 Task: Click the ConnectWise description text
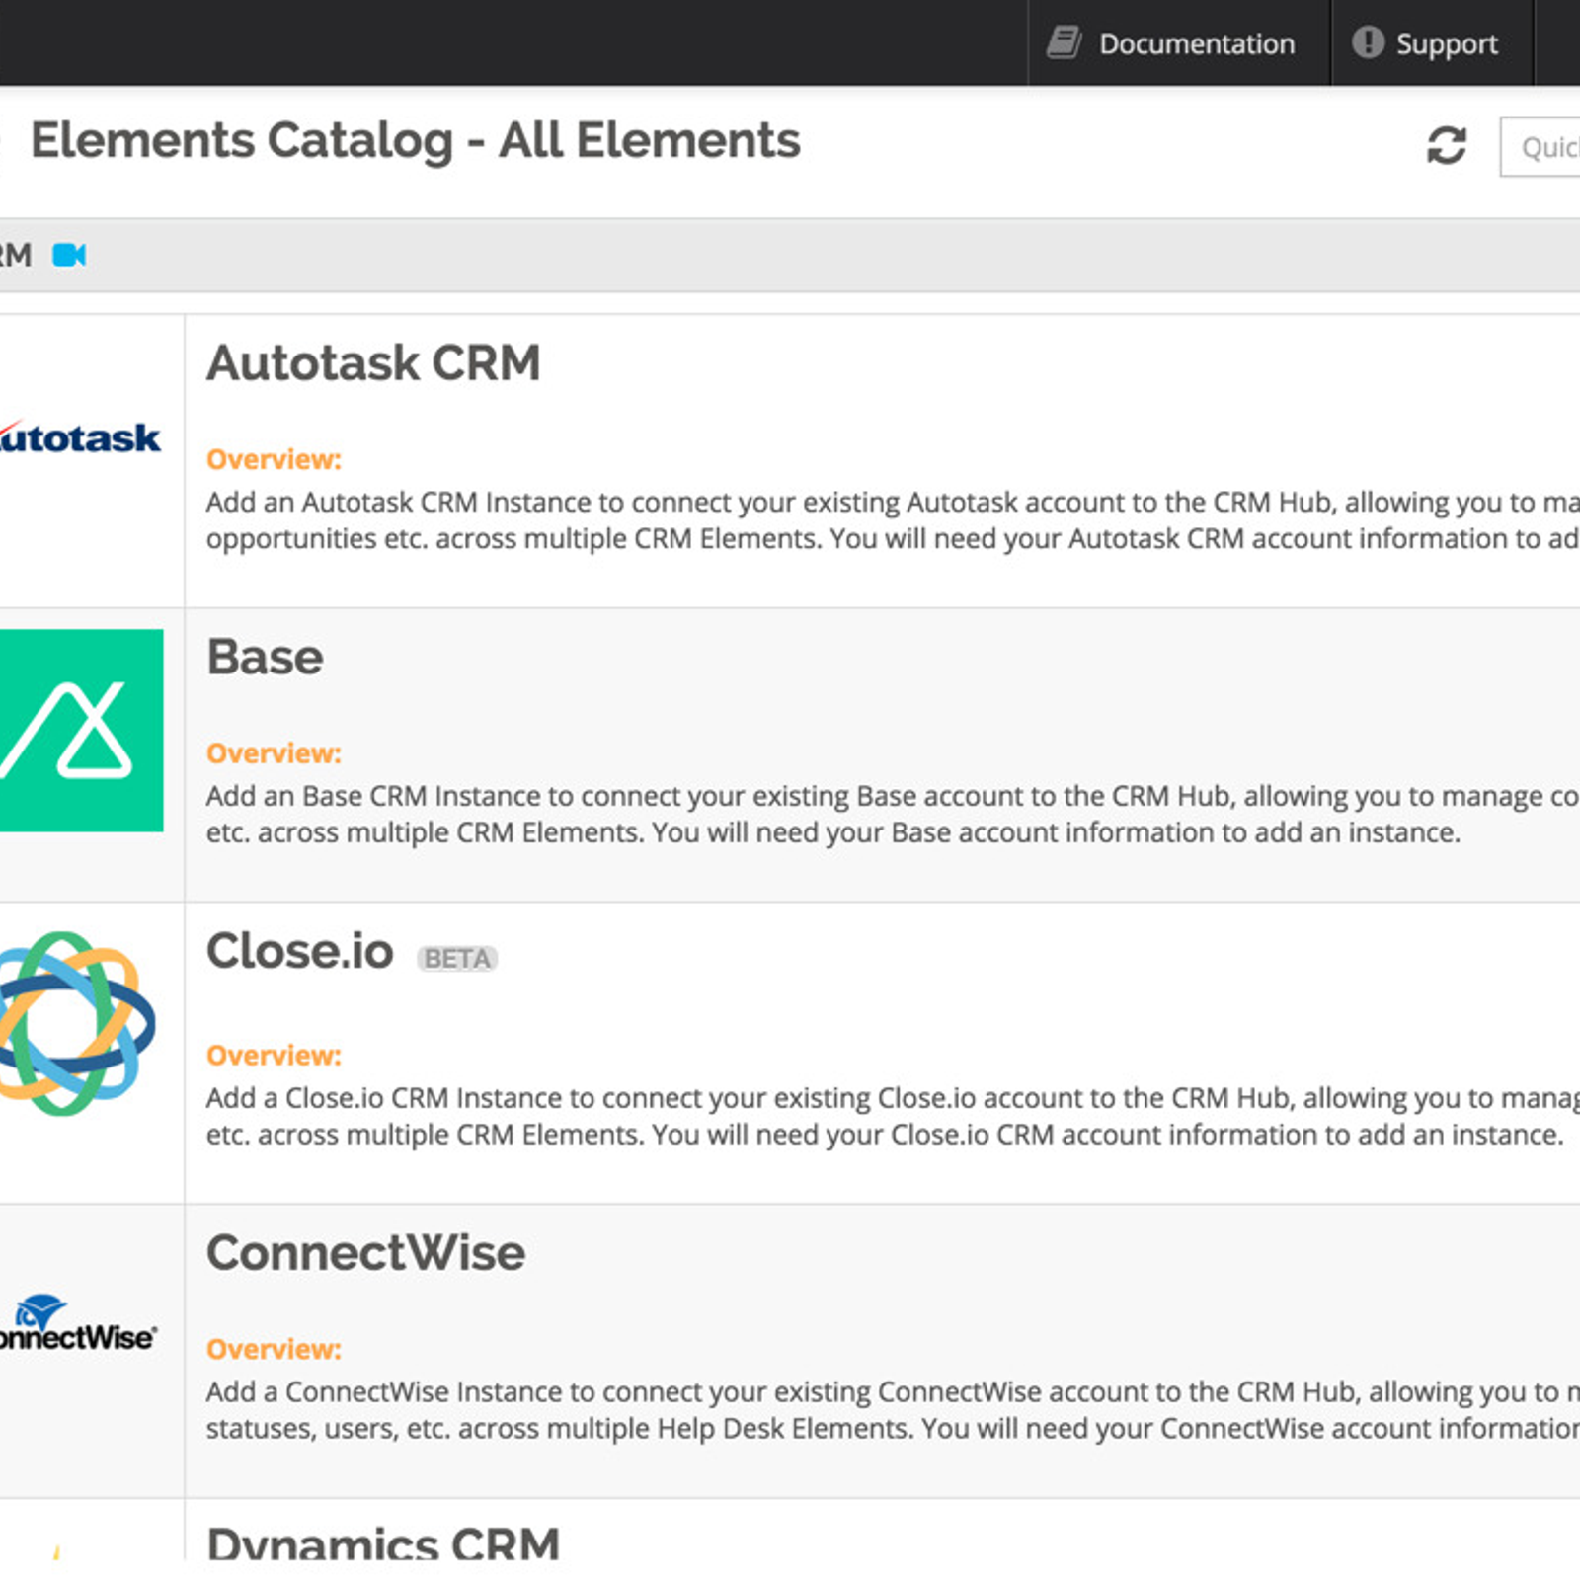tap(893, 1410)
